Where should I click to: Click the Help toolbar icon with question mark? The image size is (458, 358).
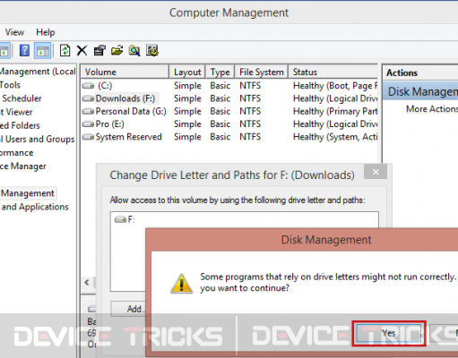(x=24, y=50)
